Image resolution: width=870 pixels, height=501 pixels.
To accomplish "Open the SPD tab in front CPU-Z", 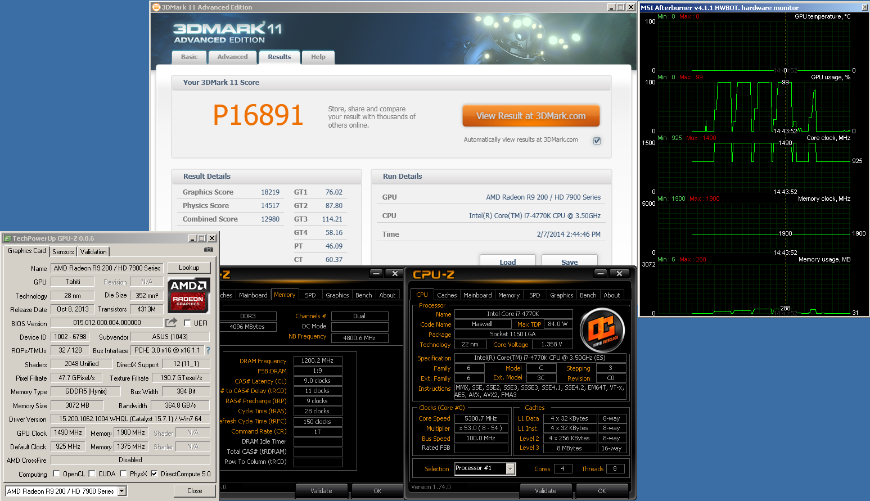I will 535,295.
